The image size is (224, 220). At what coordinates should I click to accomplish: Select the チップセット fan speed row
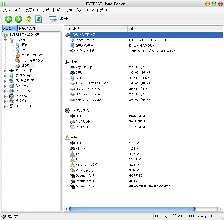(144, 121)
